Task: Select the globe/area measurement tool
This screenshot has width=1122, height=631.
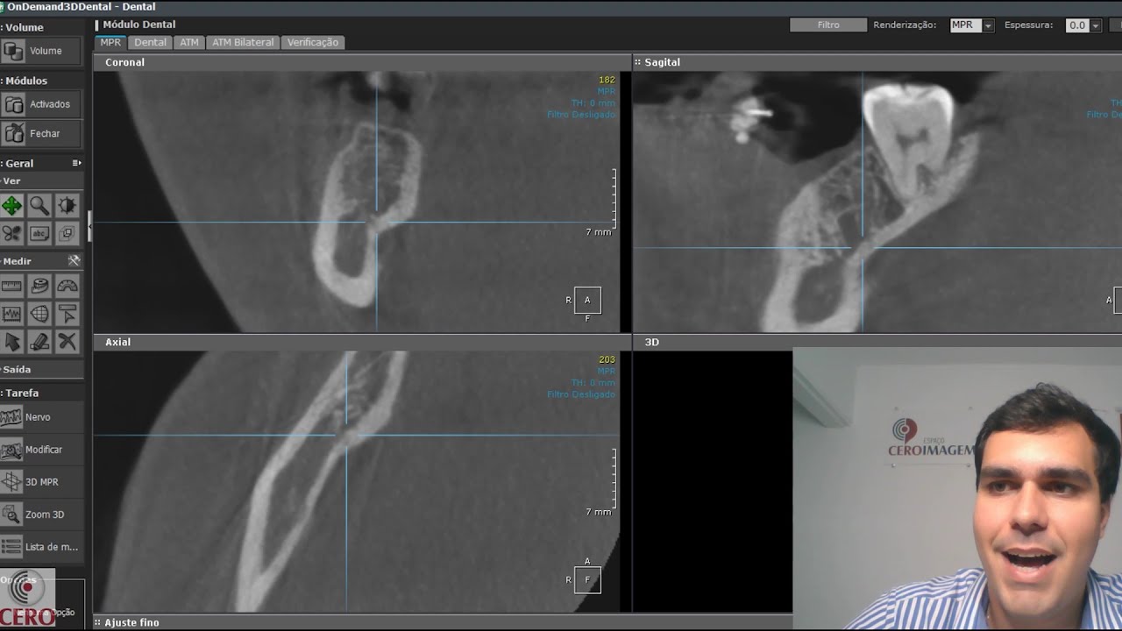Action: click(x=39, y=314)
